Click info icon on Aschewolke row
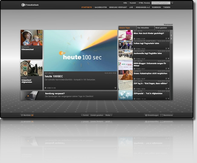This screenshot has height=163, width=197. [166, 58]
